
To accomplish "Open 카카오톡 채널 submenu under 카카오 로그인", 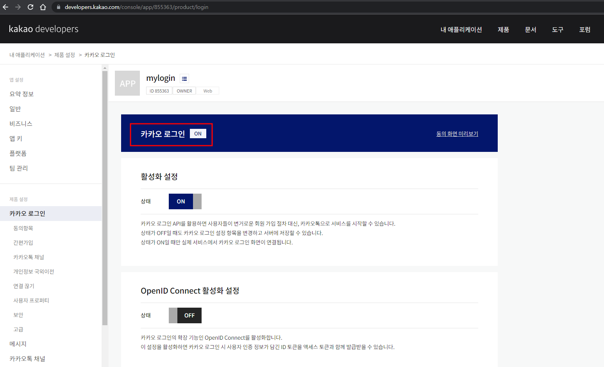I will (29, 257).
